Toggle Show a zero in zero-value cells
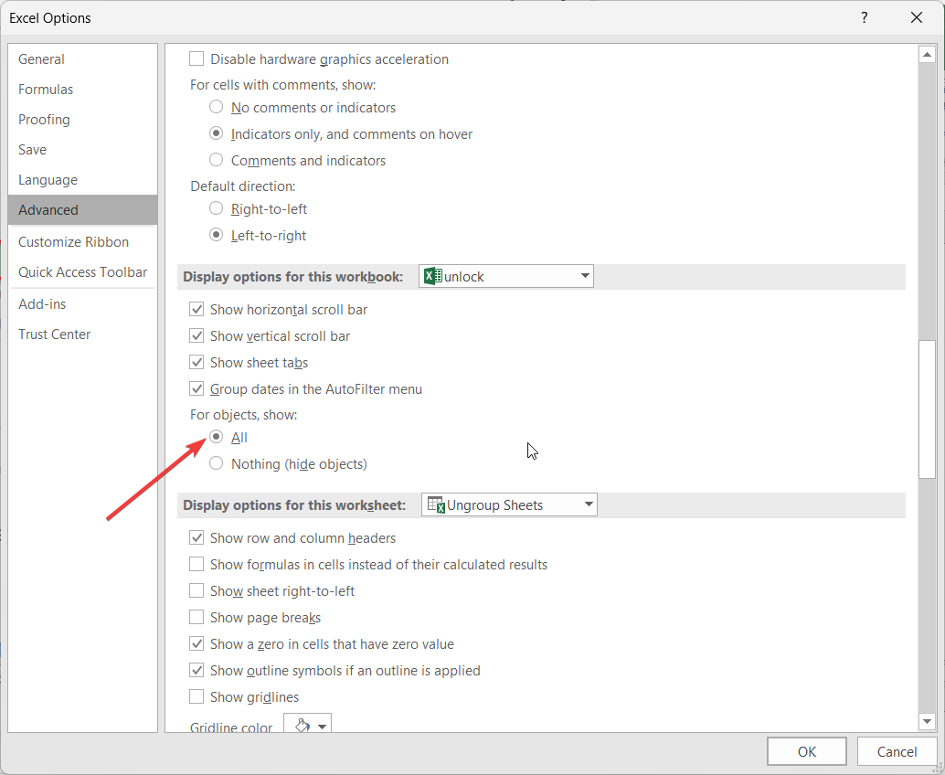The image size is (945, 775). click(196, 643)
